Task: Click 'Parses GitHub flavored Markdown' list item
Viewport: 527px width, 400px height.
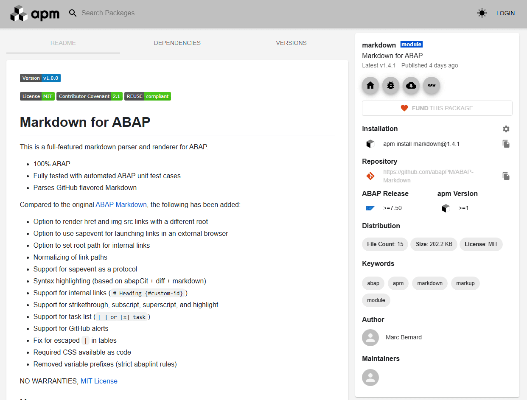Action: click(x=85, y=187)
